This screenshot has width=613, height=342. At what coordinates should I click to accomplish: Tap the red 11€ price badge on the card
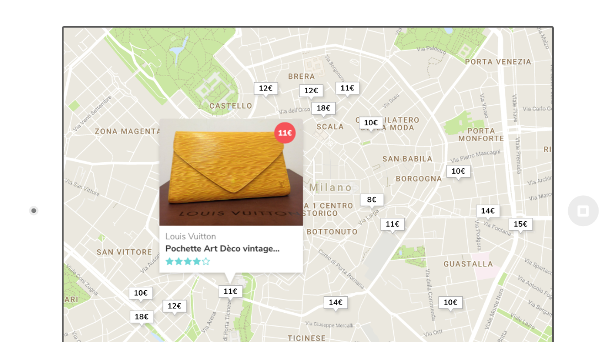click(x=284, y=132)
